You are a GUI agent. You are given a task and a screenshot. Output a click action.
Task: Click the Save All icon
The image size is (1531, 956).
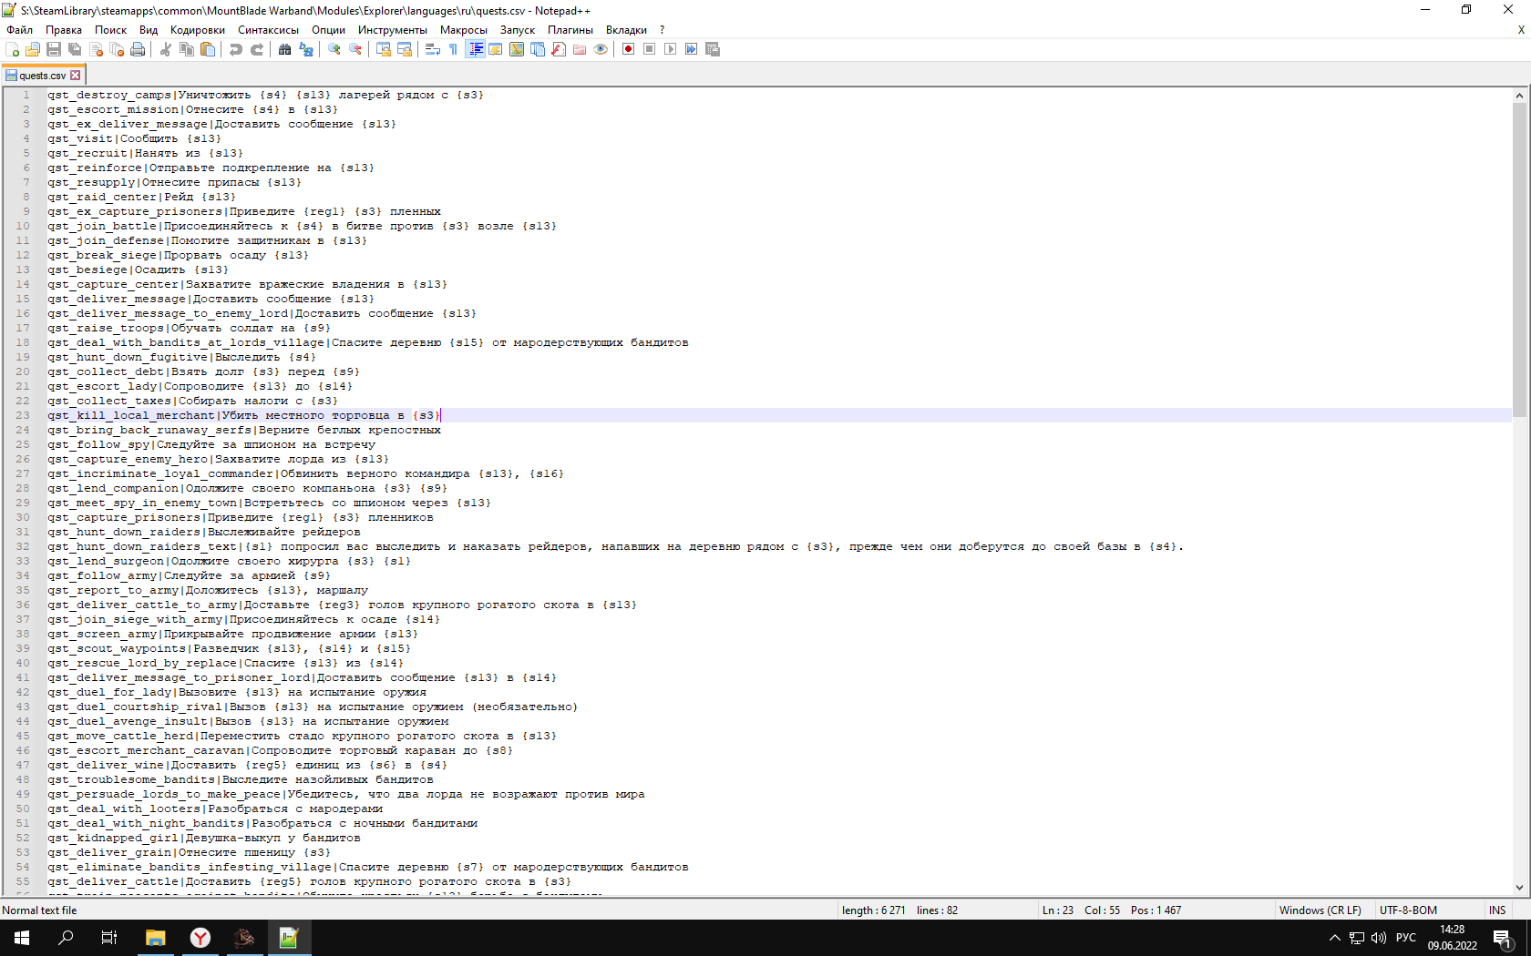point(75,49)
